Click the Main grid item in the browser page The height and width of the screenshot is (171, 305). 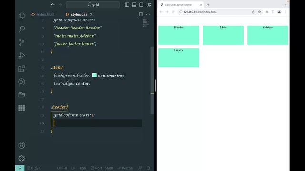(223, 35)
